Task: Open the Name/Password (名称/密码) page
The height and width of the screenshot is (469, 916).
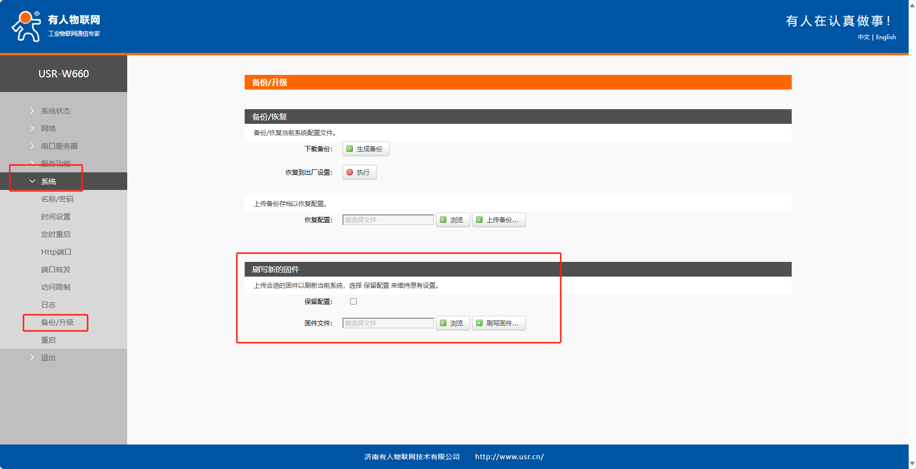Action: [x=57, y=199]
